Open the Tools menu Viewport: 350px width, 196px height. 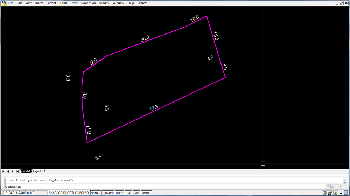click(x=63, y=3)
